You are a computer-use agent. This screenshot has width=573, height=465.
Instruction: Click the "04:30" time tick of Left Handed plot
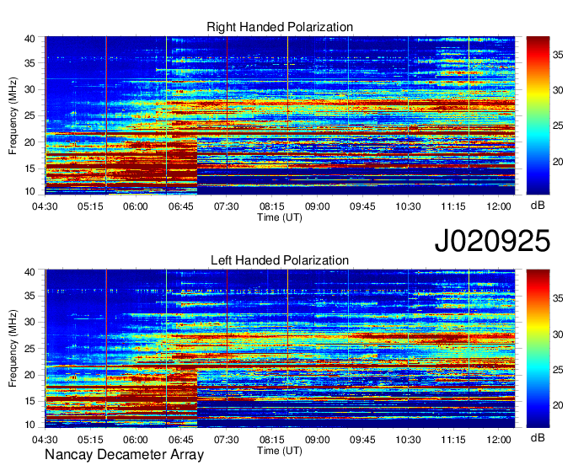pos(45,440)
